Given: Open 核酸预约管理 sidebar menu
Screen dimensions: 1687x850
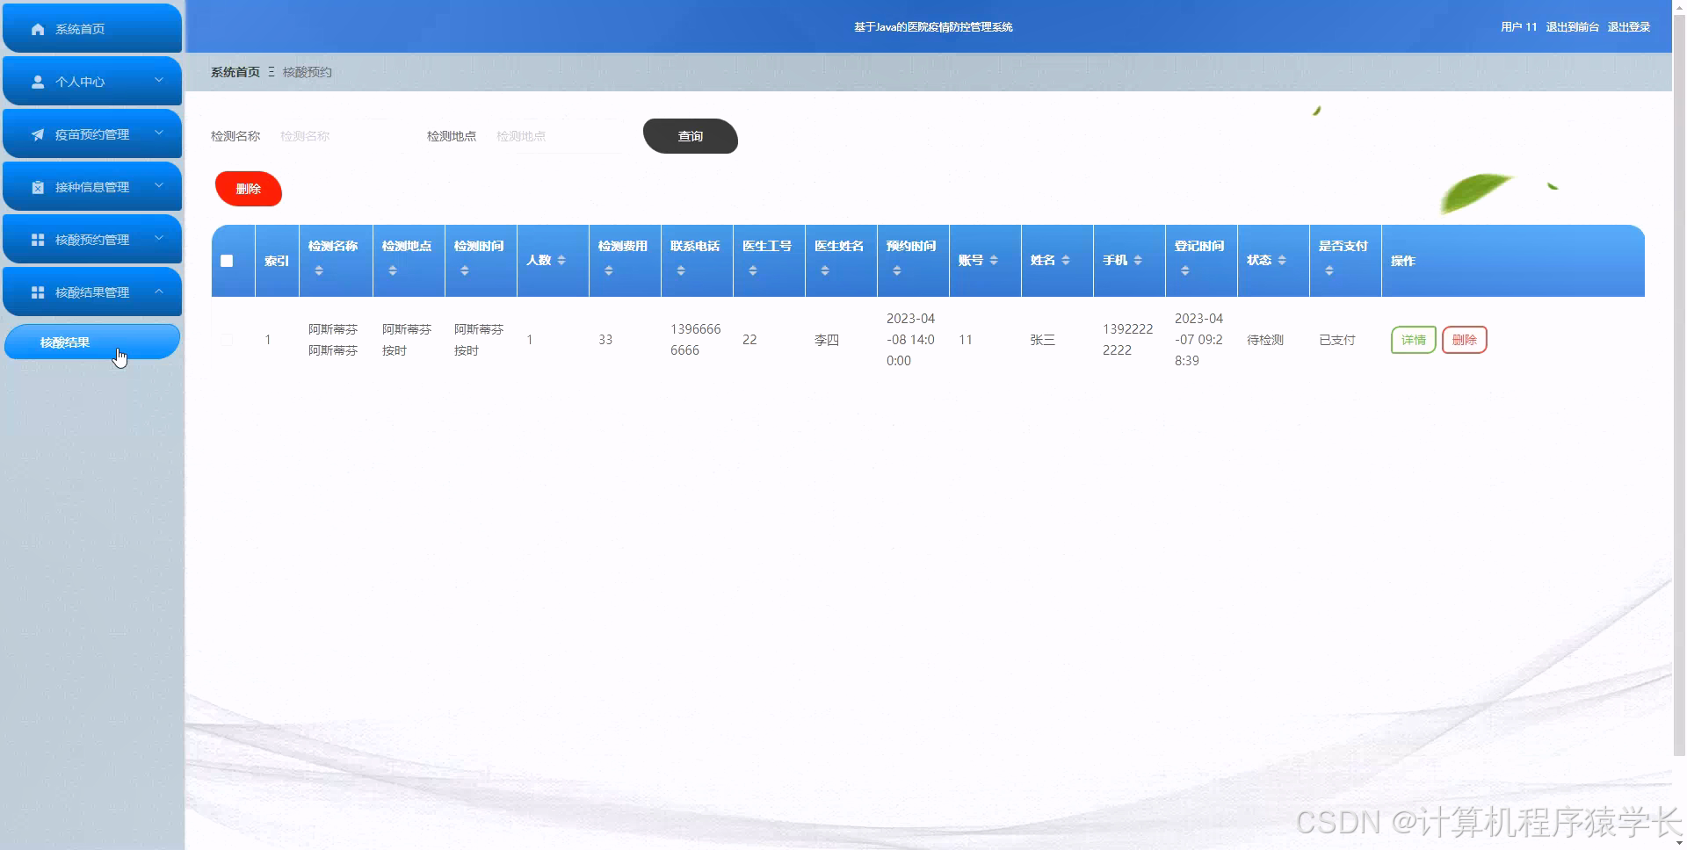Looking at the screenshot, I should coord(92,239).
